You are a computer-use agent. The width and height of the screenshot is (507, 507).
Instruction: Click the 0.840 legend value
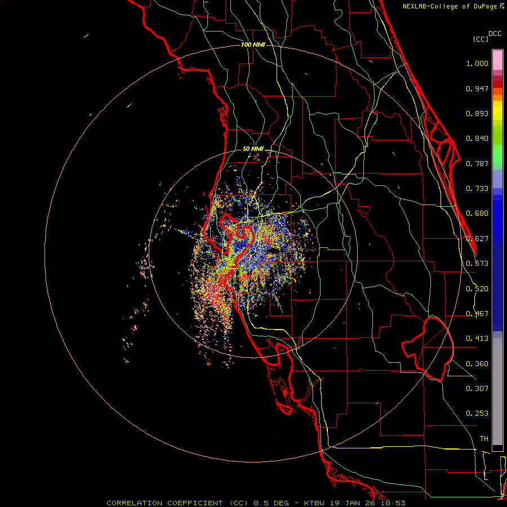pyautogui.click(x=477, y=139)
